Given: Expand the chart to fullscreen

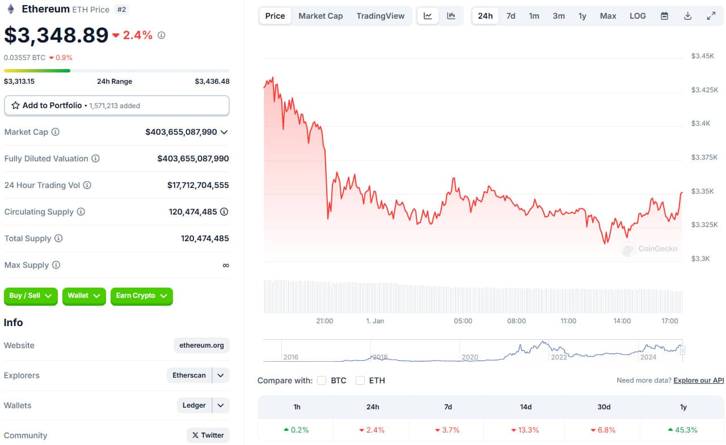Looking at the screenshot, I should (711, 16).
